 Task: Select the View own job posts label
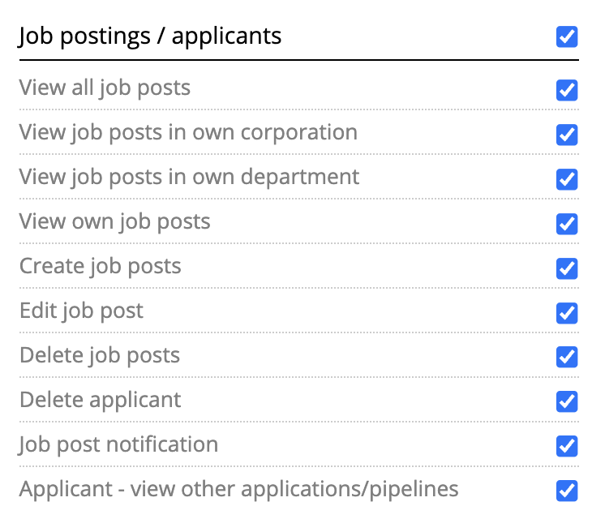click(114, 221)
